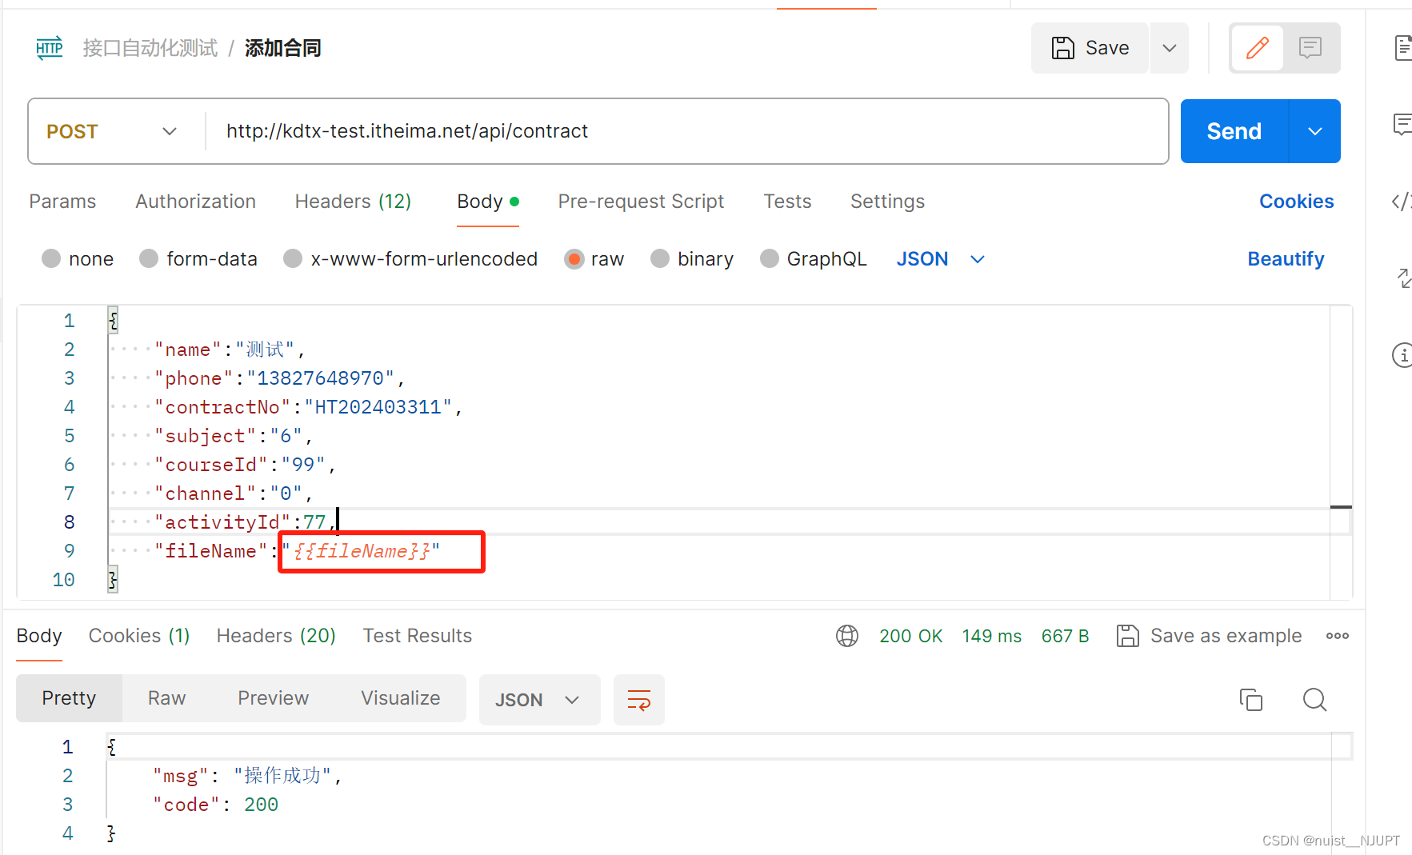Image resolution: width=1412 pixels, height=855 pixels.
Task: Open the code snippet icon in right sidebar
Action: [x=1401, y=202]
